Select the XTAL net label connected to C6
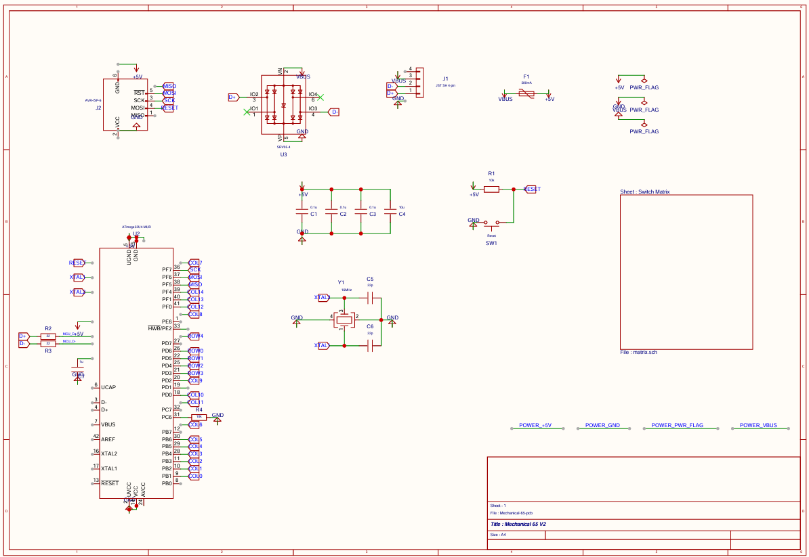 tap(323, 345)
